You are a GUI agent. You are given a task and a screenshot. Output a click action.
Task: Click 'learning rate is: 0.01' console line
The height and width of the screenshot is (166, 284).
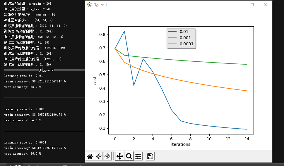pos(23,76)
